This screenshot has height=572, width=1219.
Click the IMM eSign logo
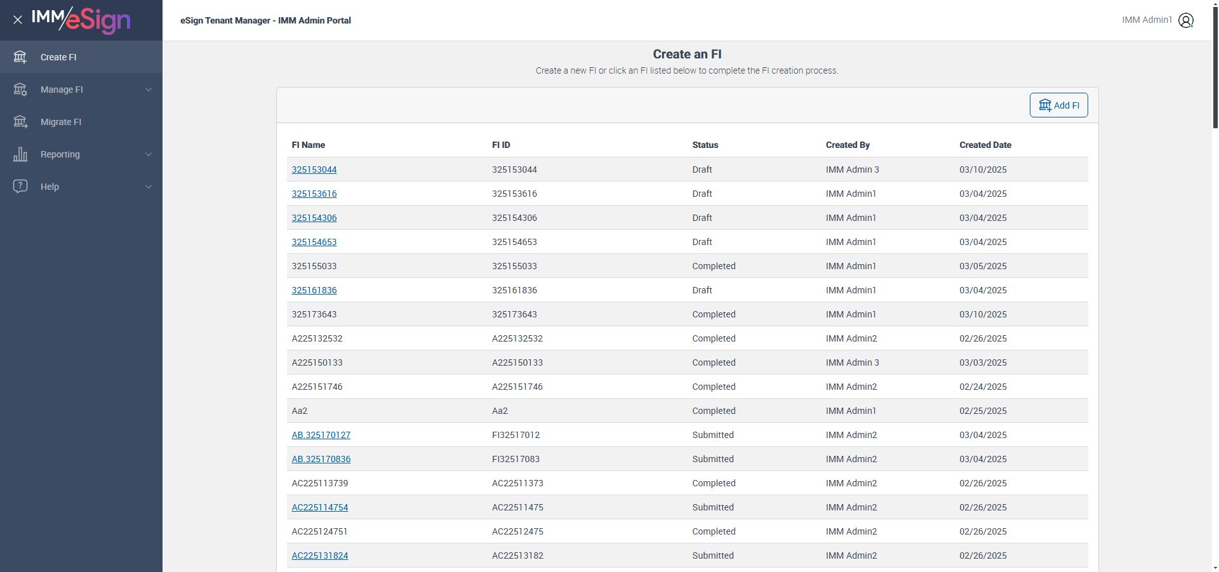[x=81, y=20]
